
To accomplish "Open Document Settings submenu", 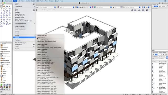I will (x=24, y=23).
